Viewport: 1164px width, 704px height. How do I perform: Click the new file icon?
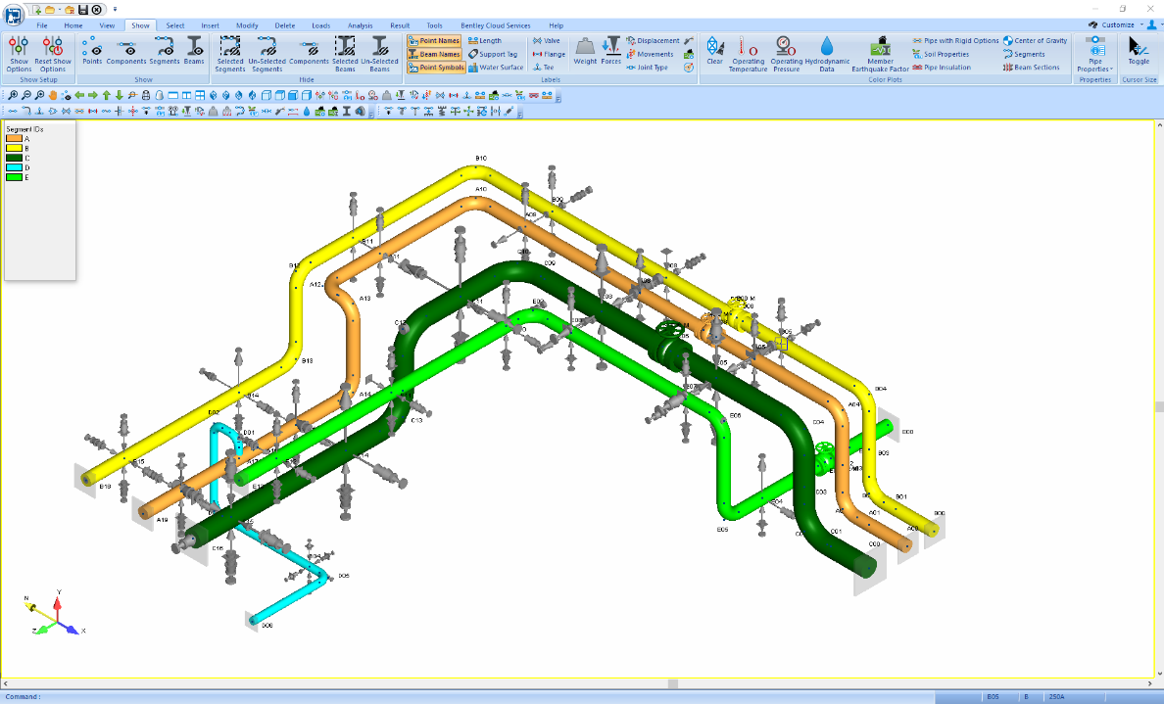pyautogui.click(x=35, y=10)
